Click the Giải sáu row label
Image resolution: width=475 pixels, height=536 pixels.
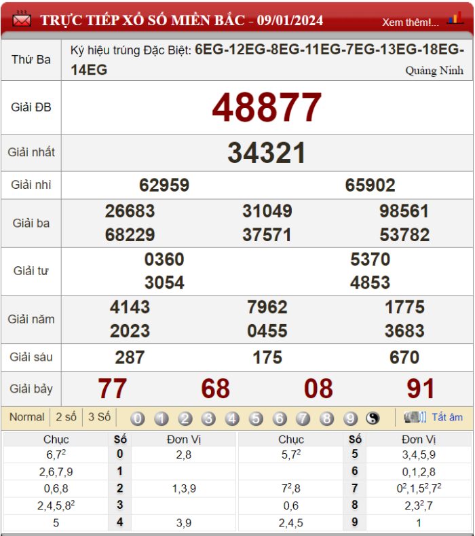point(31,357)
